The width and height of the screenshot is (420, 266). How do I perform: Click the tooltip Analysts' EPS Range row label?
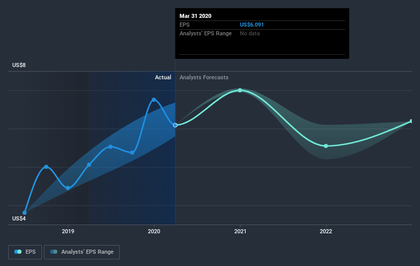point(206,33)
